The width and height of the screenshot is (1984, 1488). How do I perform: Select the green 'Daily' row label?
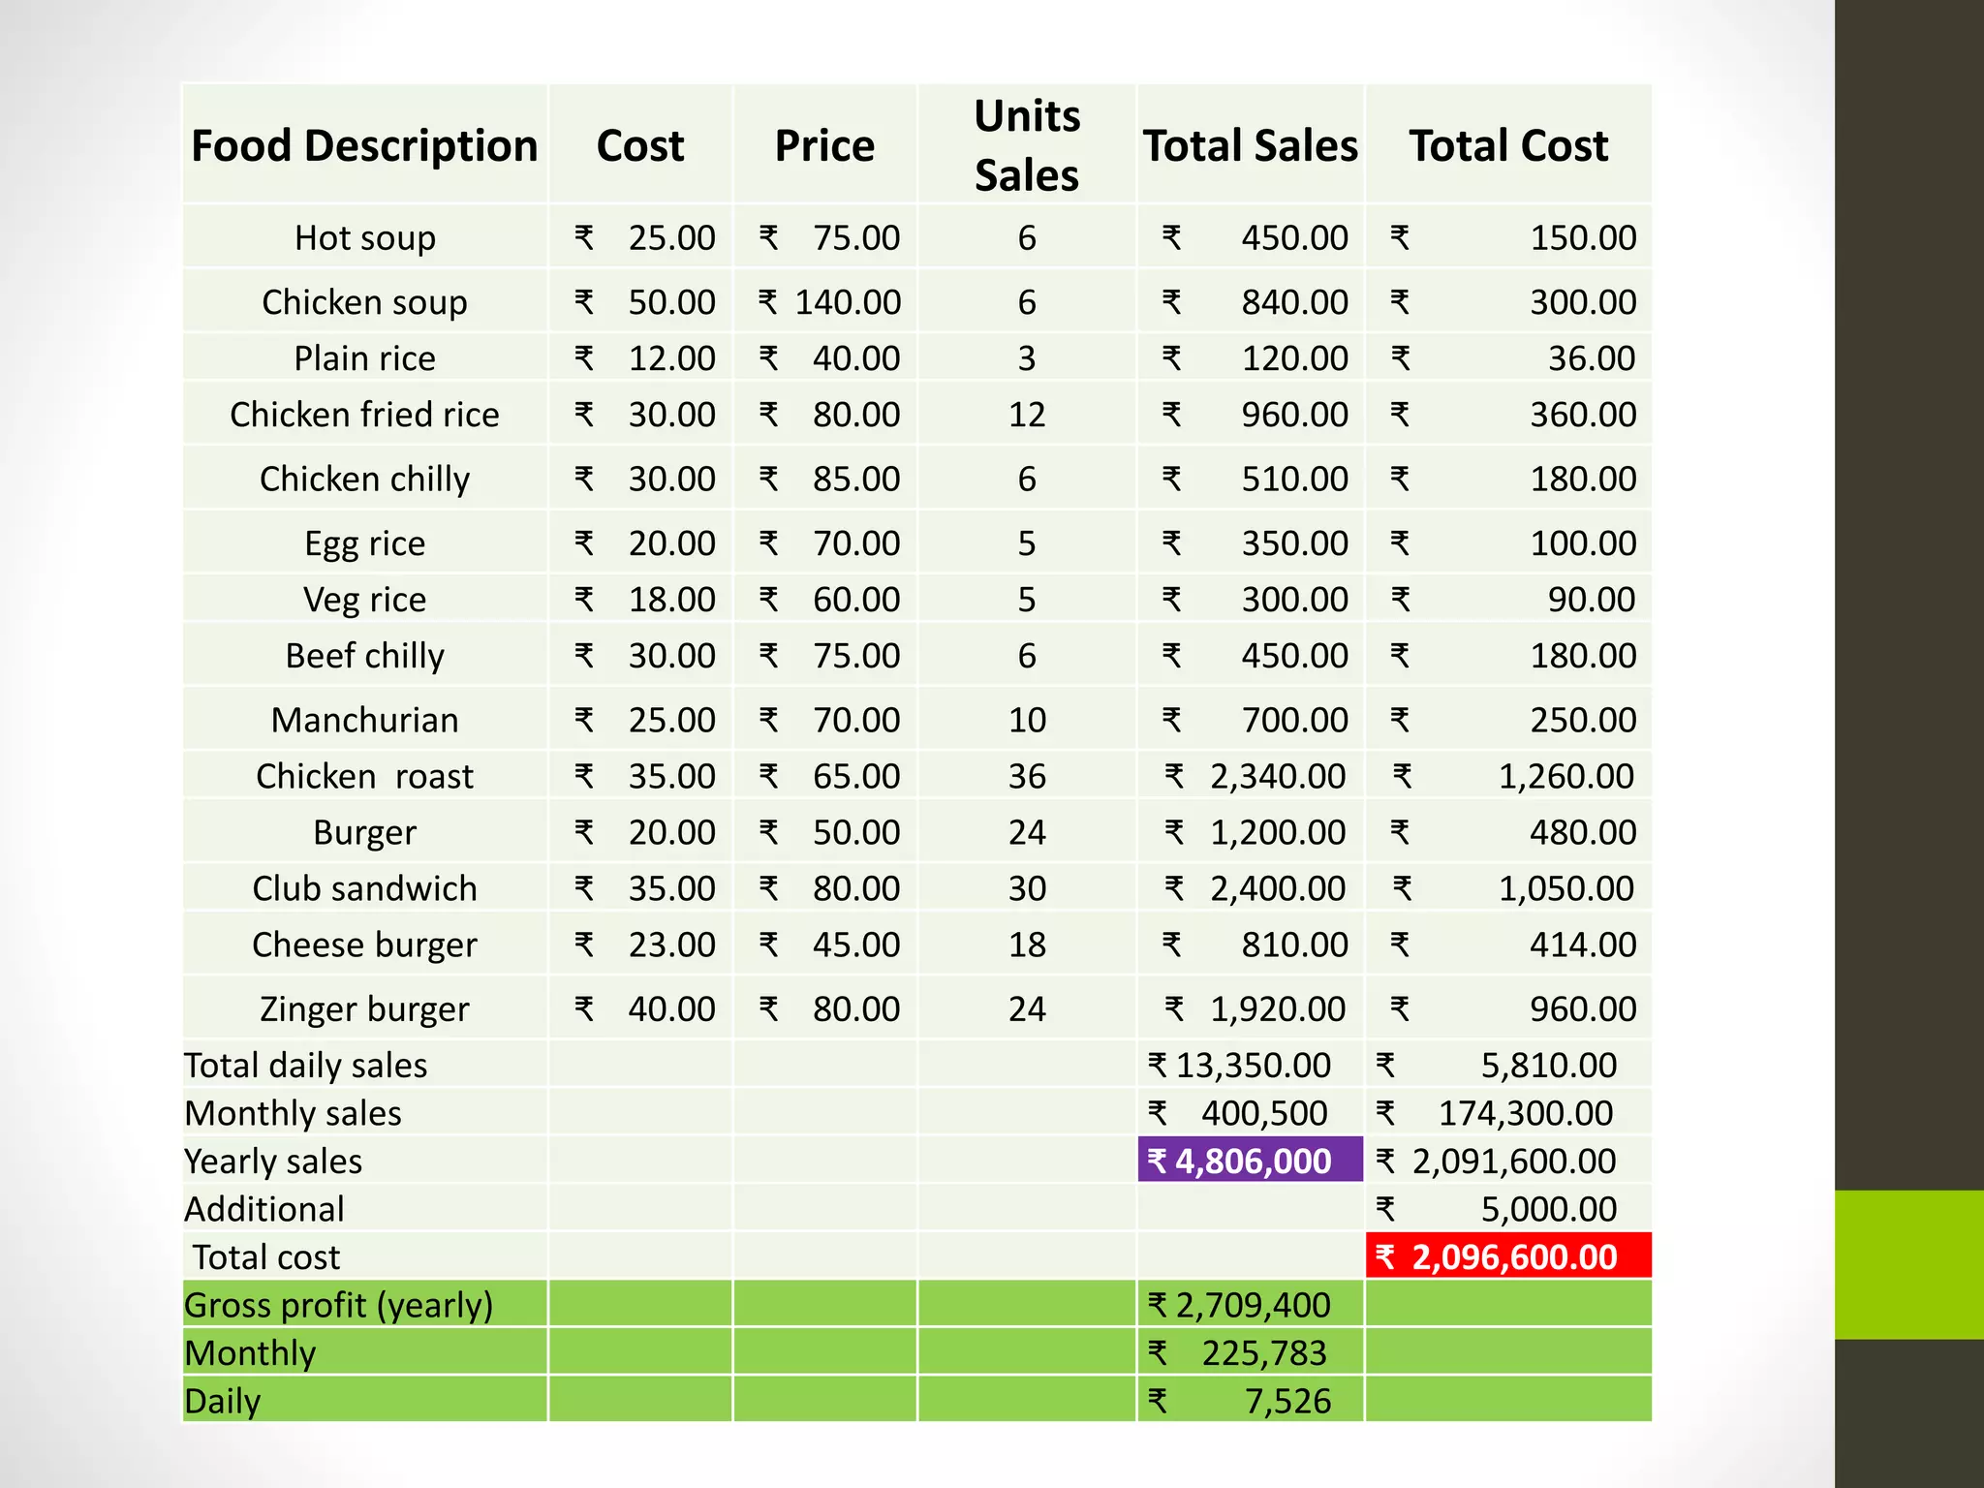pyautogui.click(x=223, y=1402)
